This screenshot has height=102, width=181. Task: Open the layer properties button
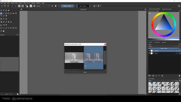[x=162, y=76]
